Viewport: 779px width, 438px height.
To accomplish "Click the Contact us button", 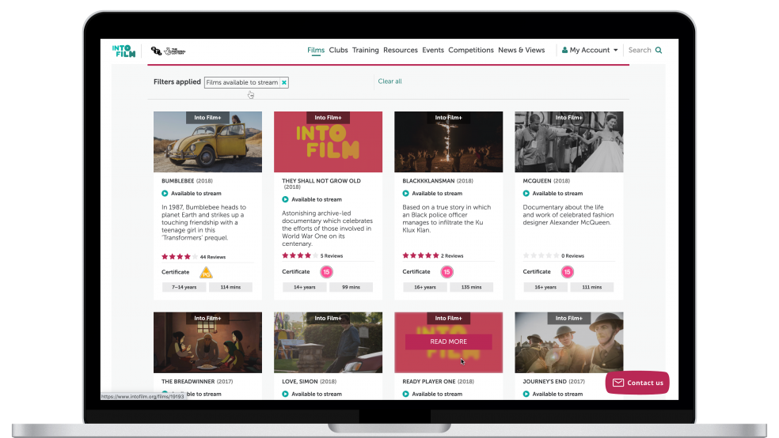I will [637, 383].
